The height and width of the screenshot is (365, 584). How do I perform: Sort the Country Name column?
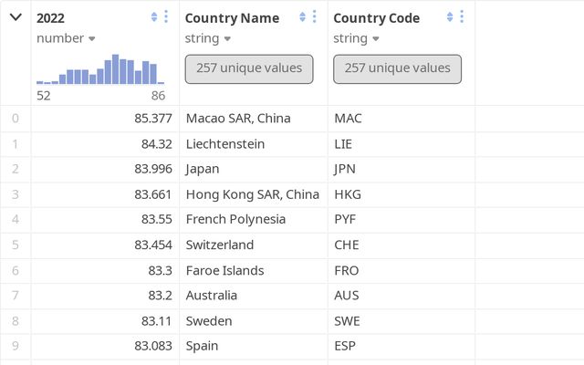pos(302,16)
